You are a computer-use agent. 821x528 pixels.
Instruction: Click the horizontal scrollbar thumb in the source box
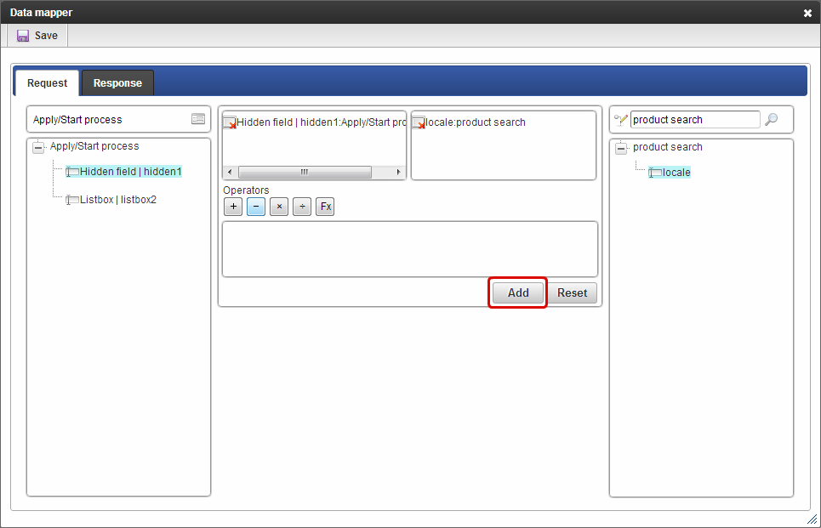point(305,172)
